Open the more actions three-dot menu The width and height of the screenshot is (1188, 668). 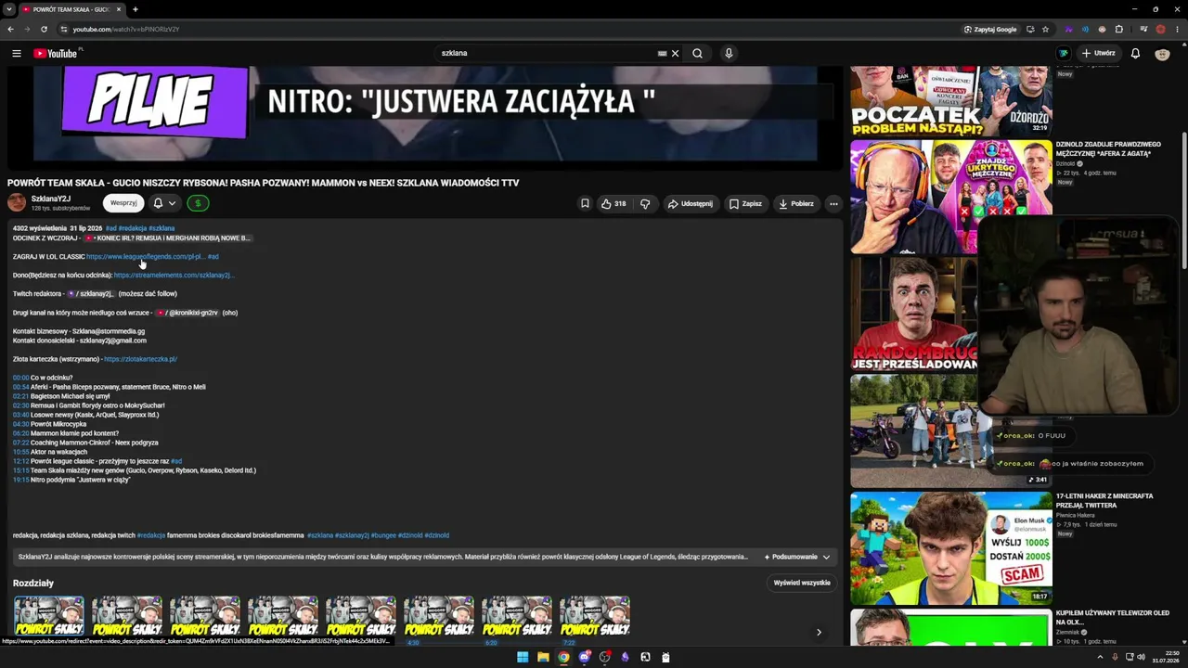[x=833, y=203]
